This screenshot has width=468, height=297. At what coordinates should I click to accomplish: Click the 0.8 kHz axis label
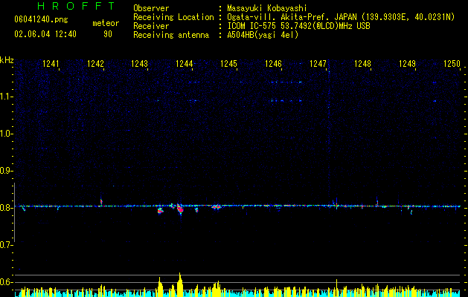pyautogui.click(x=7, y=208)
